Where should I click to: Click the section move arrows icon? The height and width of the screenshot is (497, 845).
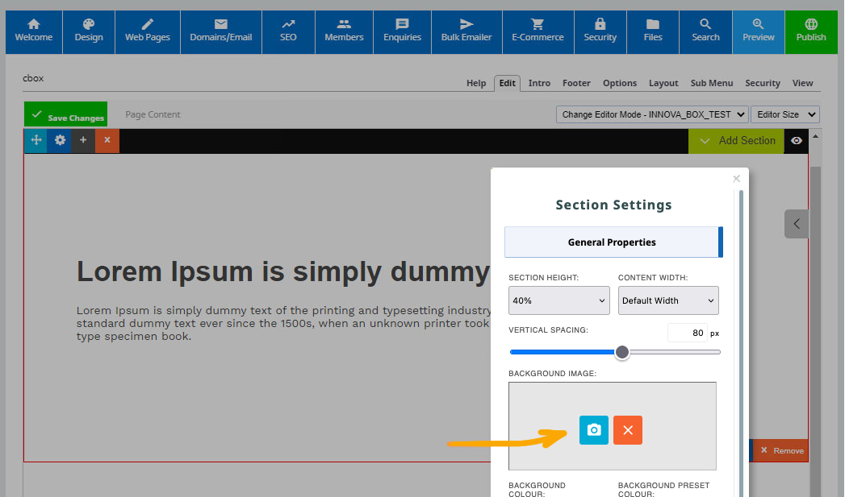tap(36, 140)
